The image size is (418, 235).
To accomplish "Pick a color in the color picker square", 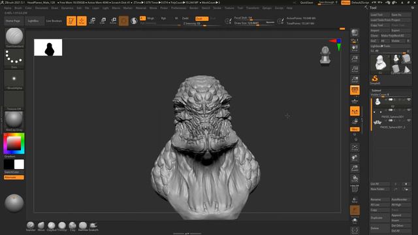I will tap(14, 144).
